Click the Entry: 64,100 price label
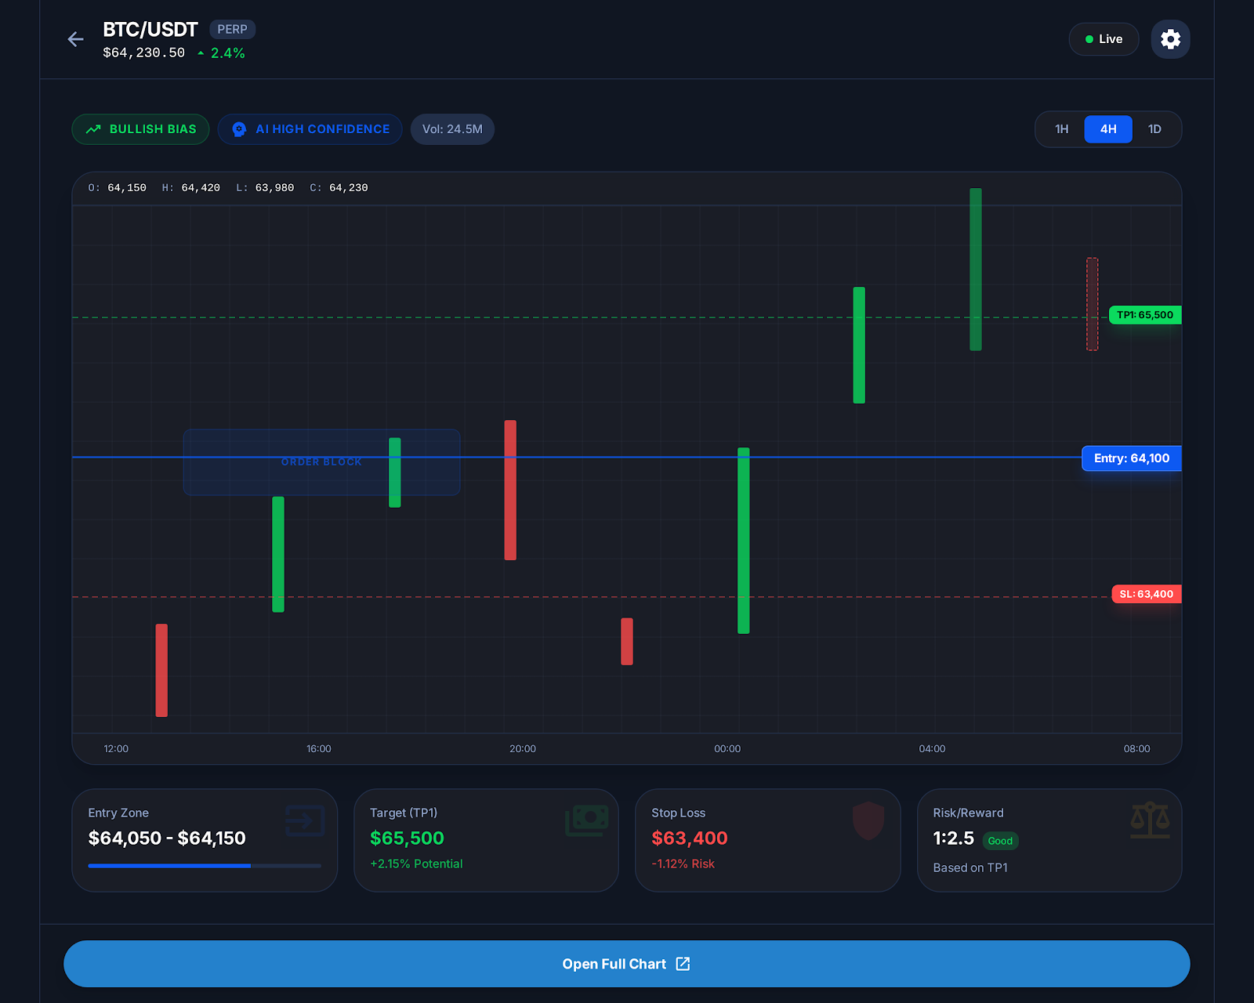Viewport: 1254px width, 1003px height. [1131, 458]
